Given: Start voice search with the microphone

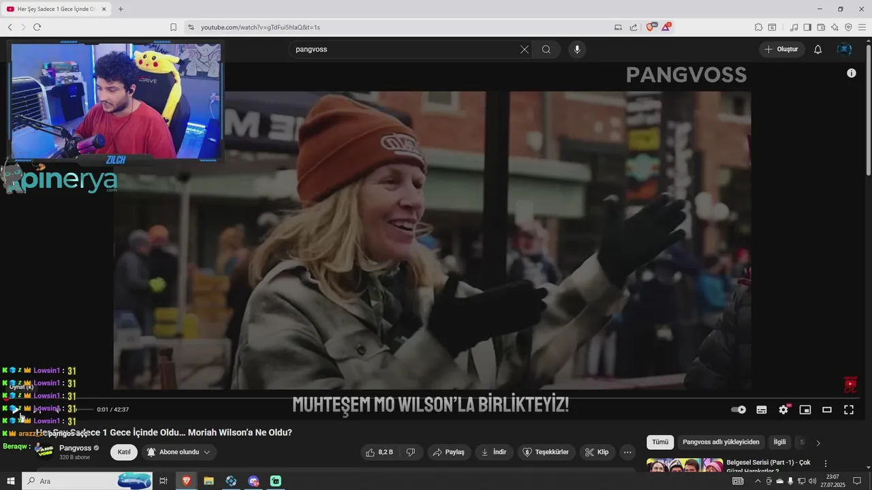Looking at the screenshot, I should tap(577, 49).
